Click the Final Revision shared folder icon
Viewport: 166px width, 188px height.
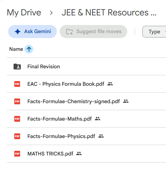tap(17, 67)
